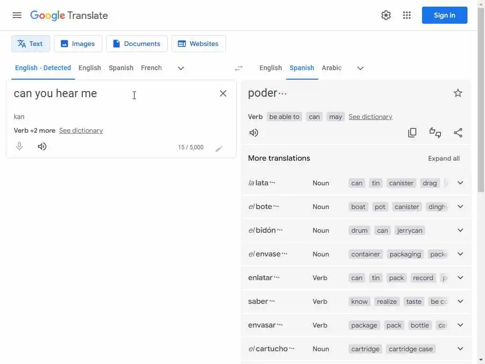Choose French as source language

[x=151, y=68]
